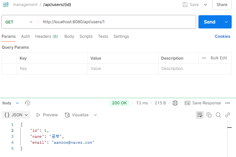Switch to the Auth tab
Viewport: 236px width, 157px height.
(x=26, y=36)
